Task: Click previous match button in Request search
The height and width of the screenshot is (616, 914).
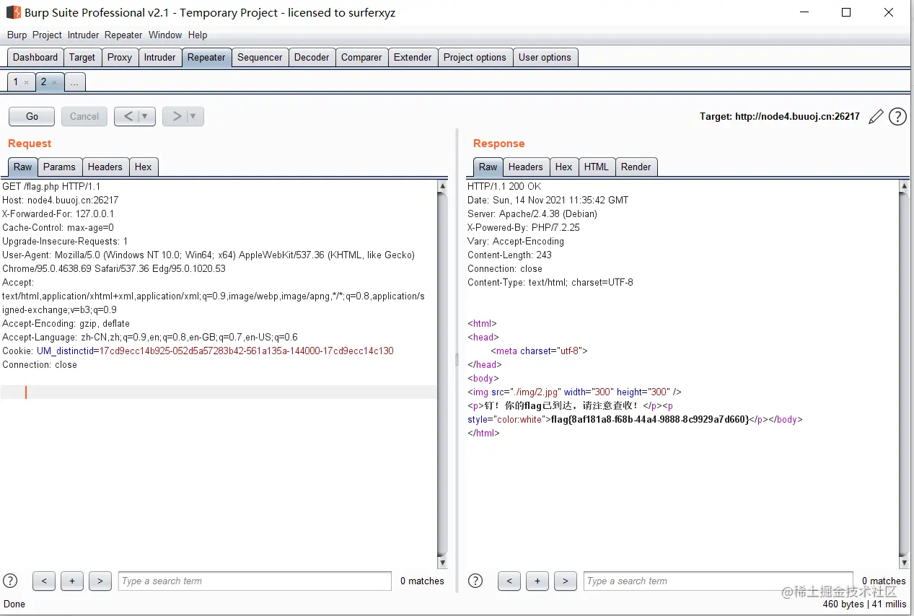Action: [44, 581]
